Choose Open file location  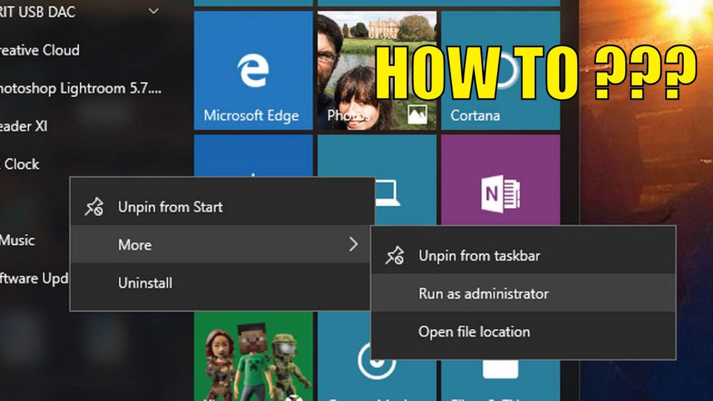(x=474, y=331)
